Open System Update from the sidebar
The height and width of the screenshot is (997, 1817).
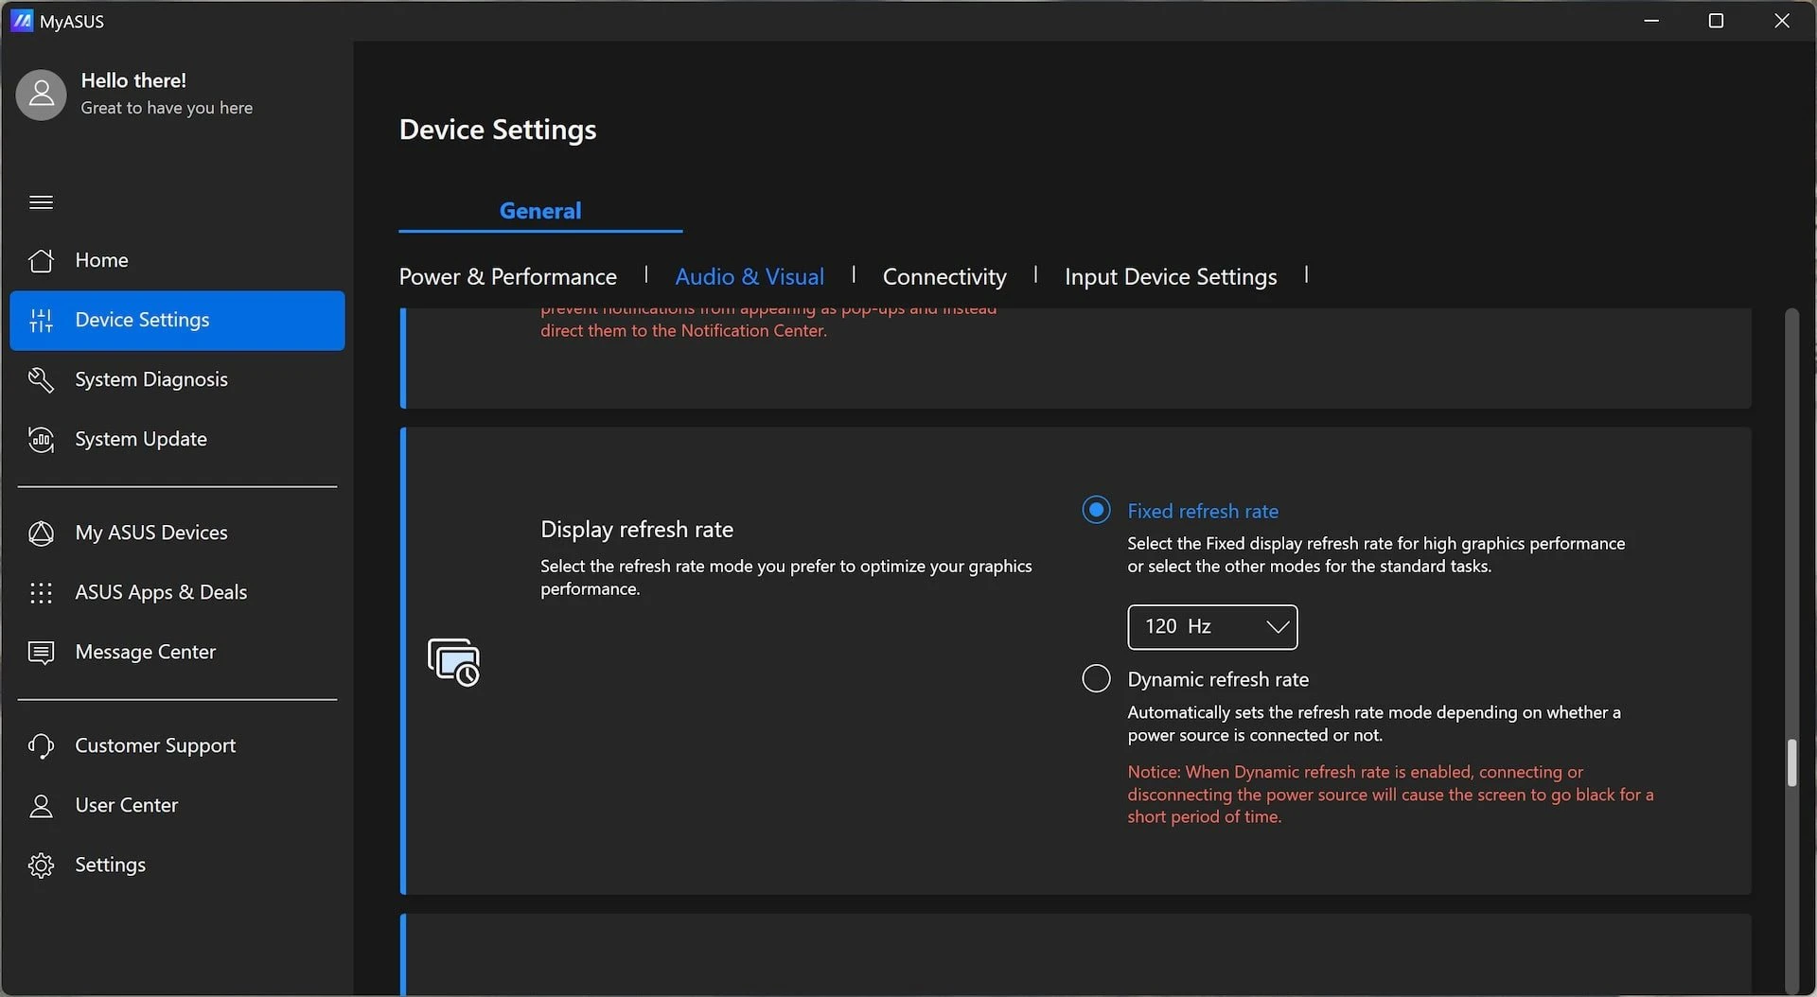pyautogui.click(x=177, y=440)
